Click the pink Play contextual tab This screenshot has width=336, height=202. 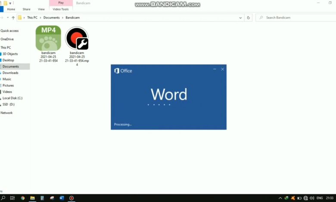point(61,3)
